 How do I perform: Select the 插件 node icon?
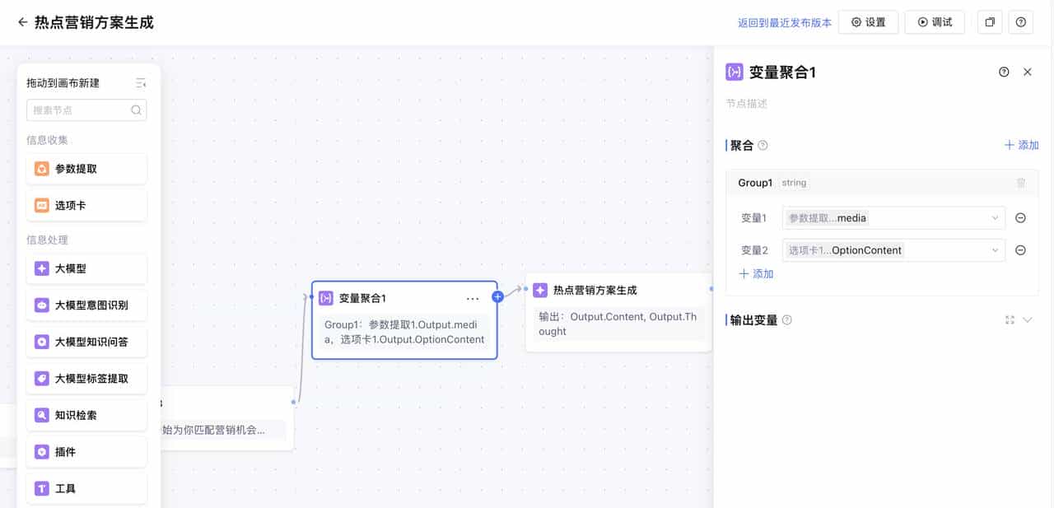tap(42, 451)
